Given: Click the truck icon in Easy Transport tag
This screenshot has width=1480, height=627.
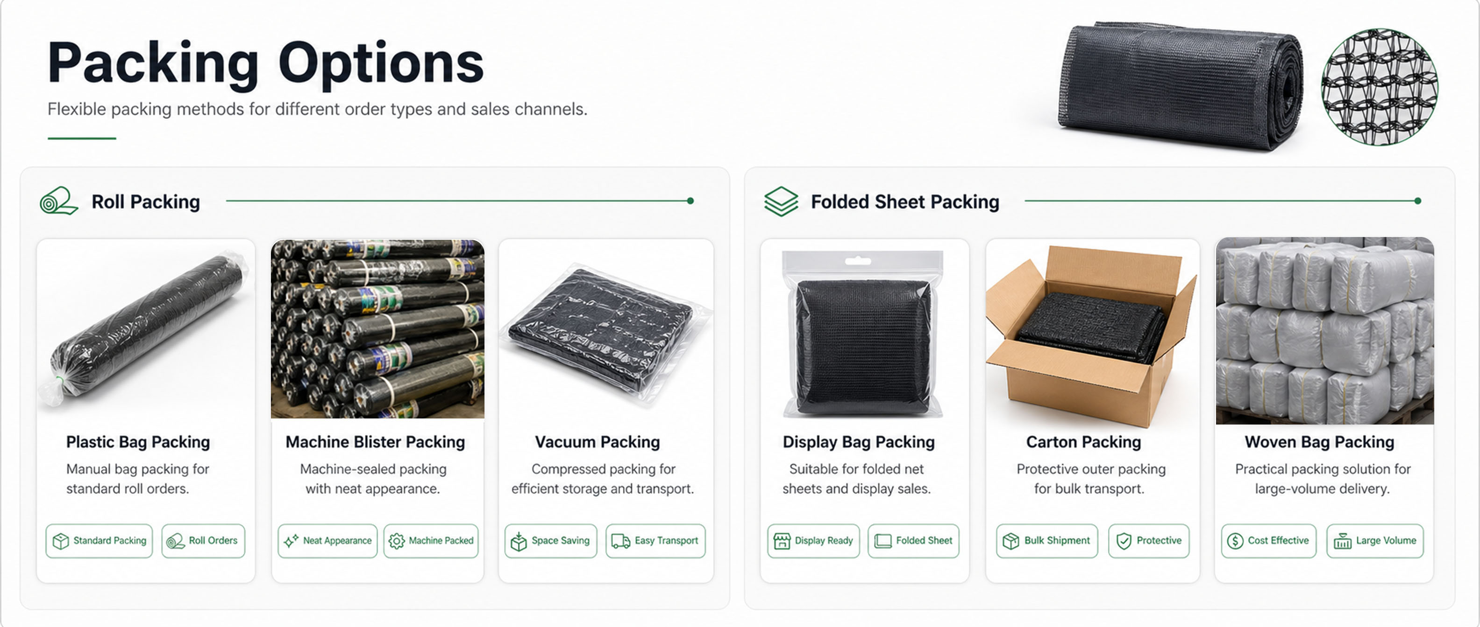Looking at the screenshot, I should [x=620, y=541].
